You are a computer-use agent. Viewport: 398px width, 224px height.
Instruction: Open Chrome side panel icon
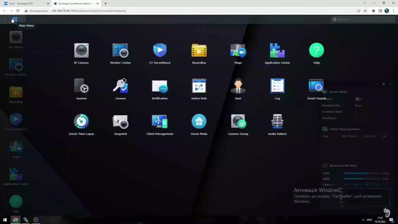point(380,11)
